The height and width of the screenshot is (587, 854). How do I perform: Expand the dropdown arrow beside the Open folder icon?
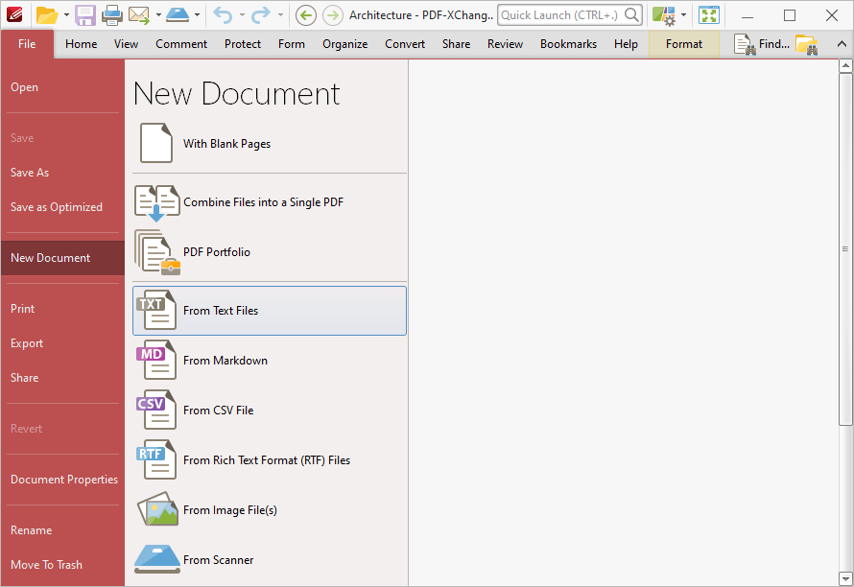(66, 15)
